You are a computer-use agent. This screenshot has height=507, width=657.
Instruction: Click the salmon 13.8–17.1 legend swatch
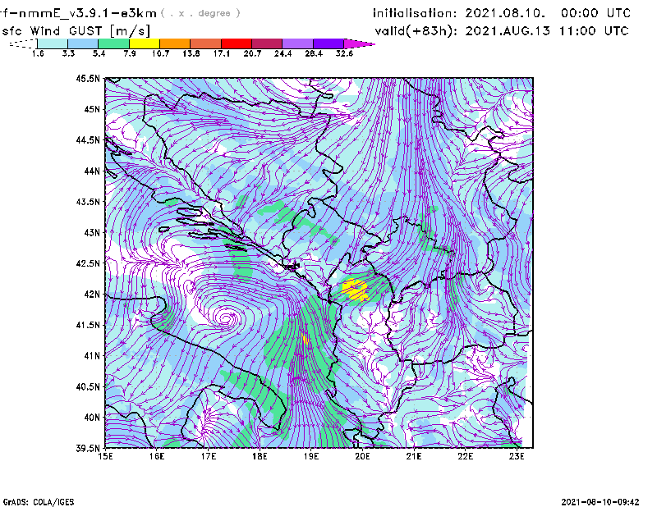coord(206,43)
